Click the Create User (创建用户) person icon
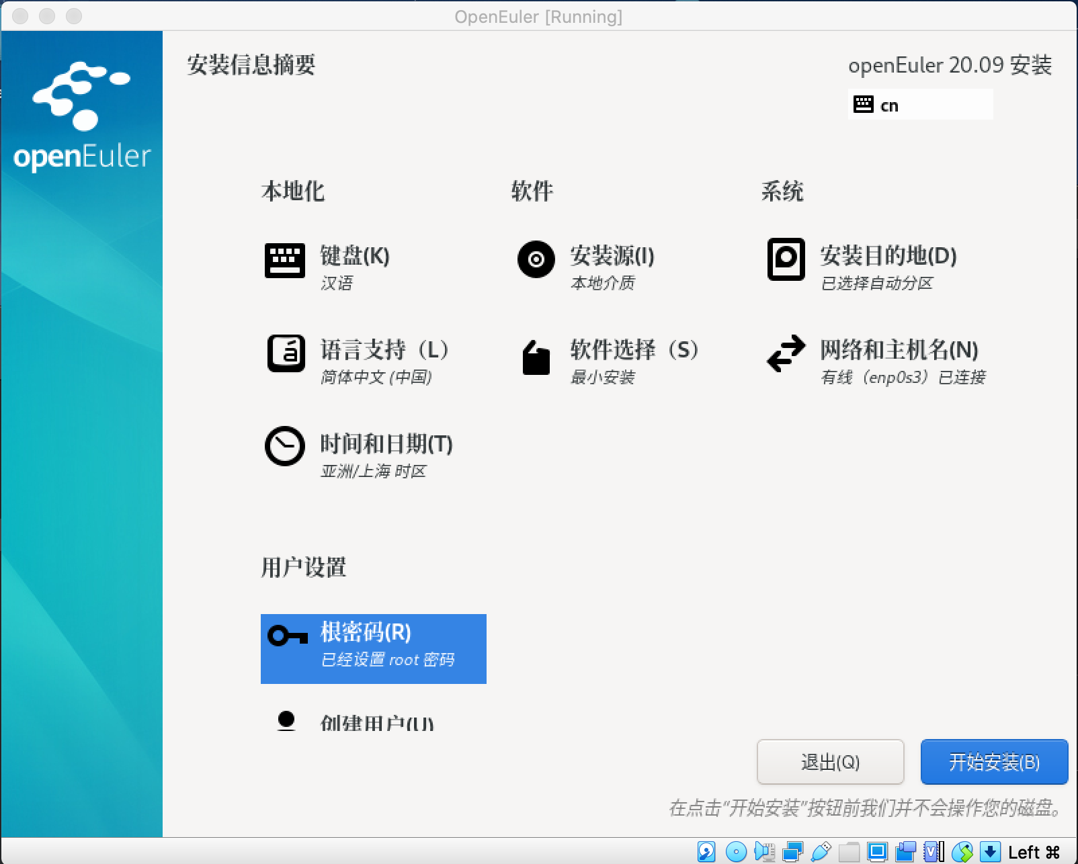Screen dimensions: 1078x864 tap(286, 722)
